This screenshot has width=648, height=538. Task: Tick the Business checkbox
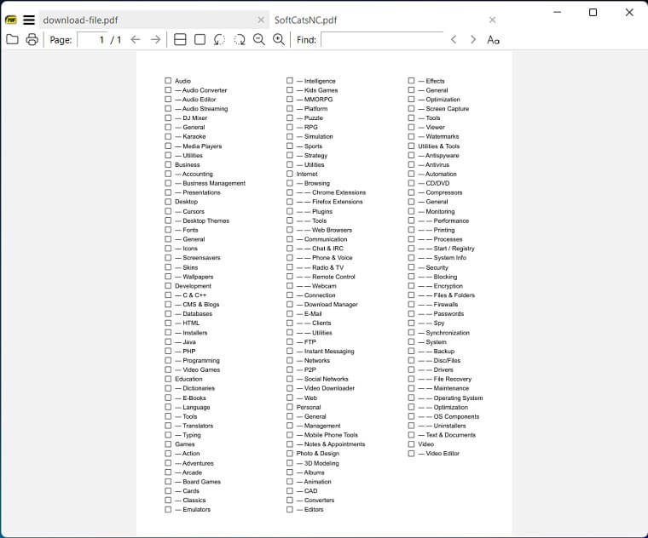168,164
